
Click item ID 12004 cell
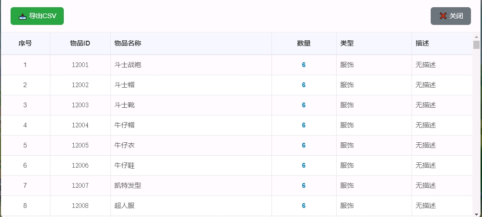click(x=80, y=125)
